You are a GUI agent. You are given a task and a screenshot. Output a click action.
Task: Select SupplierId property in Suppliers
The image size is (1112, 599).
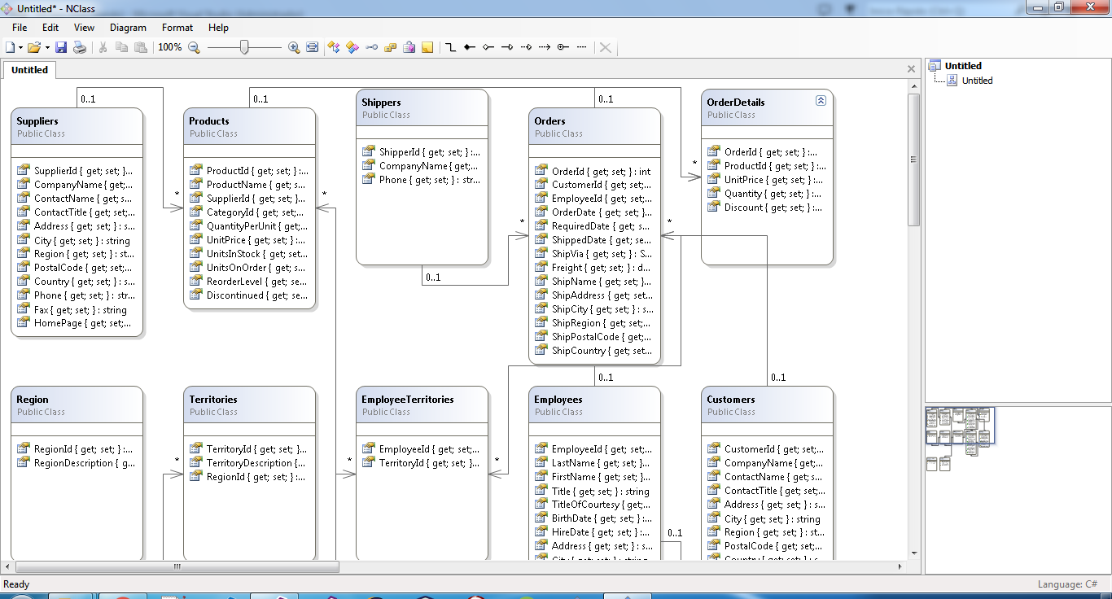click(75, 171)
